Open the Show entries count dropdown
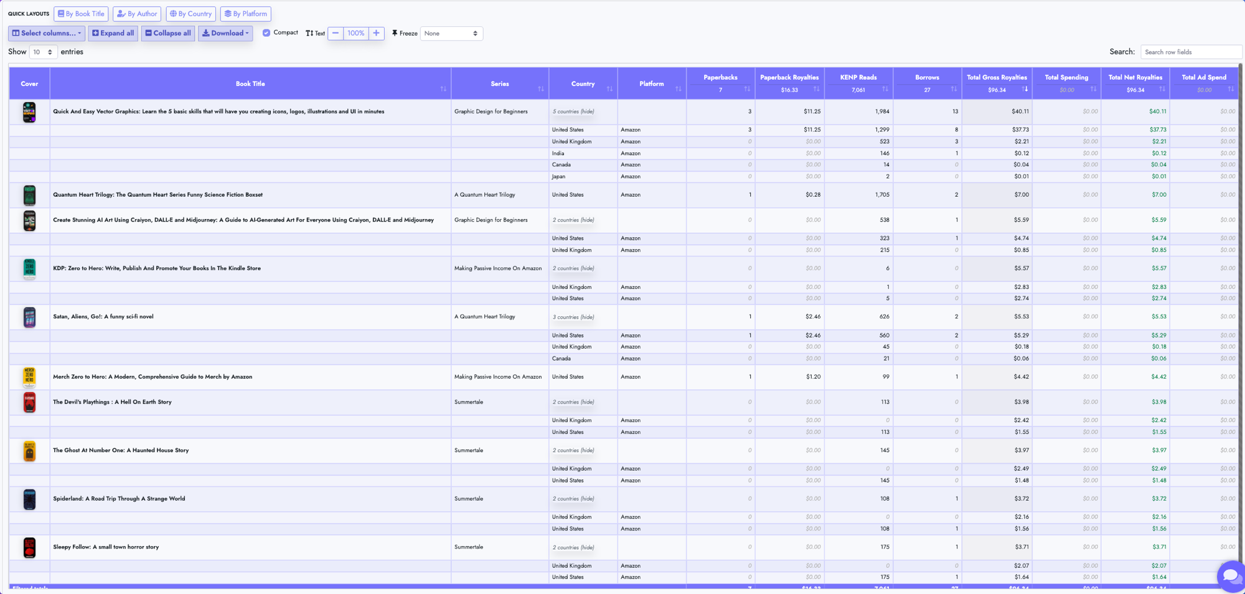This screenshot has height=594, width=1245. coord(43,52)
